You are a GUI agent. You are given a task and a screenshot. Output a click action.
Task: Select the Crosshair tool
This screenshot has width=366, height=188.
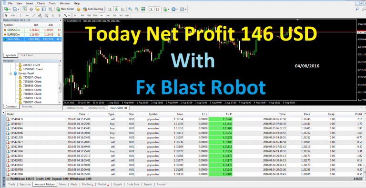click(13, 15)
